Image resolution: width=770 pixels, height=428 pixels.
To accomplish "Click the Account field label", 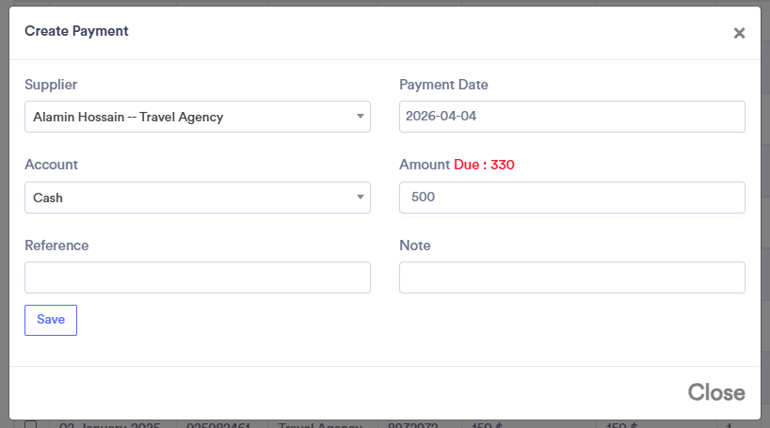I will click(51, 165).
